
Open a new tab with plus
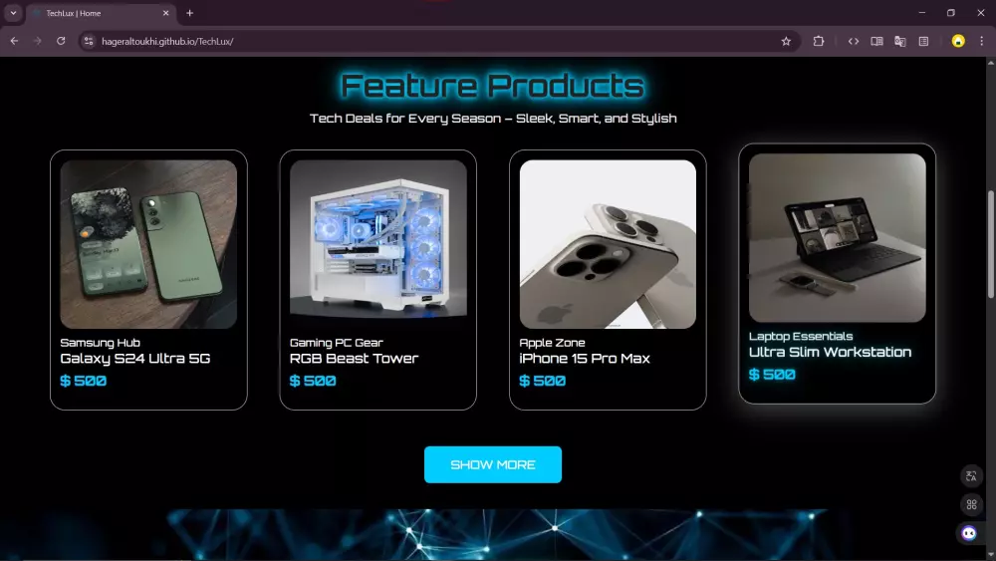coord(189,13)
